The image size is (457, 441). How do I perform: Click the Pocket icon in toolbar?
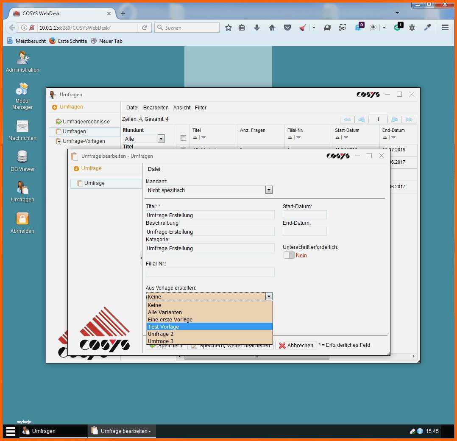(287, 28)
